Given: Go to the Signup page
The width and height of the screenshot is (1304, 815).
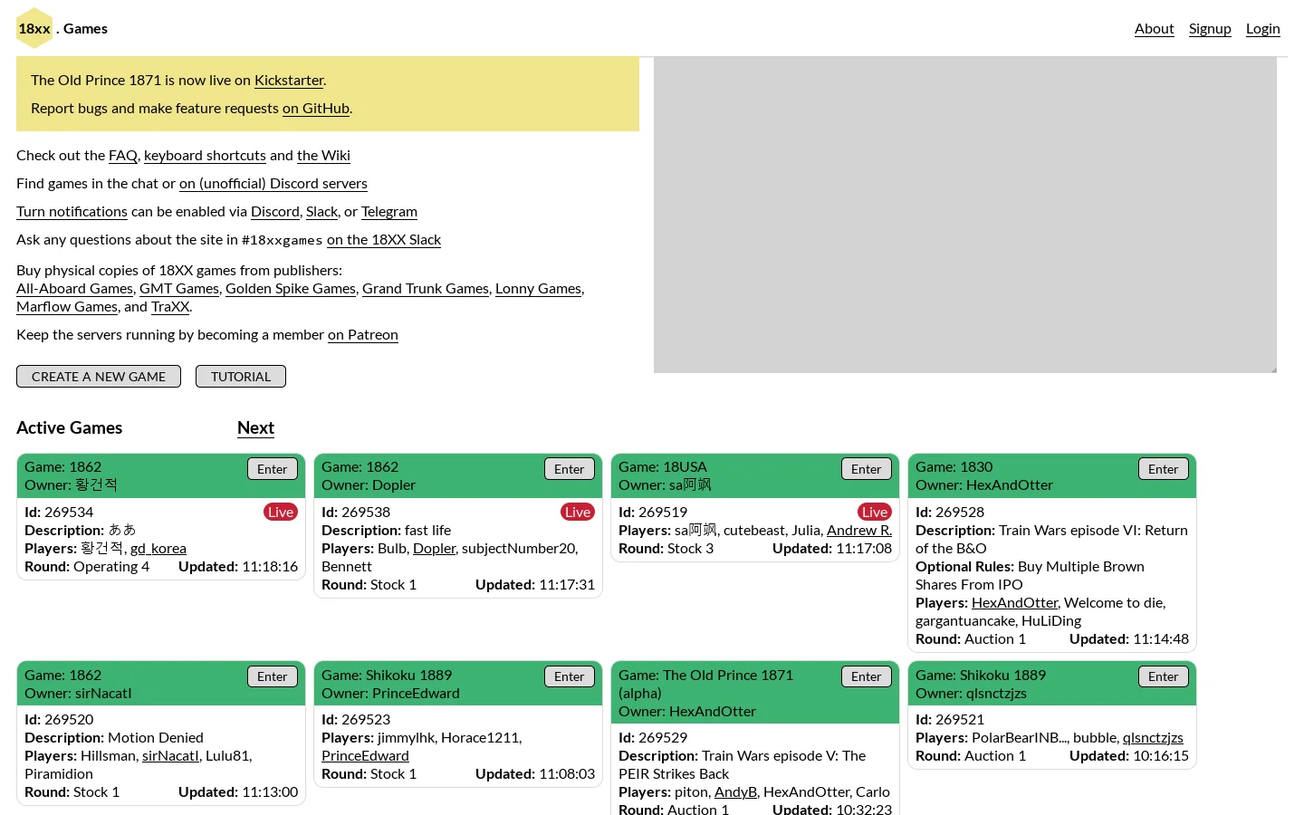Looking at the screenshot, I should pyautogui.click(x=1210, y=29).
